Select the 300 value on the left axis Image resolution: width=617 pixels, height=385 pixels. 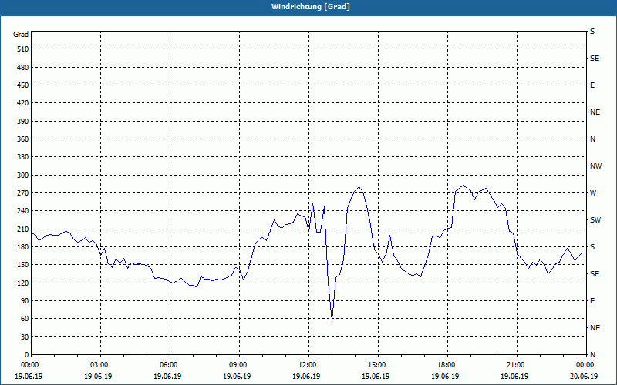(23, 175)
